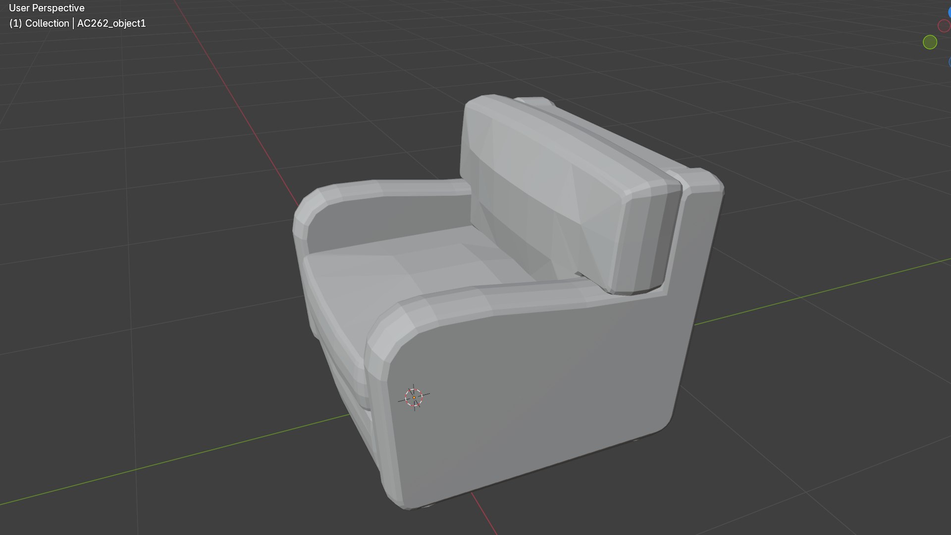Viewport: 951px width, 535px height.
Task: Click the green Y axis gizmo circle
Action: 930,43
